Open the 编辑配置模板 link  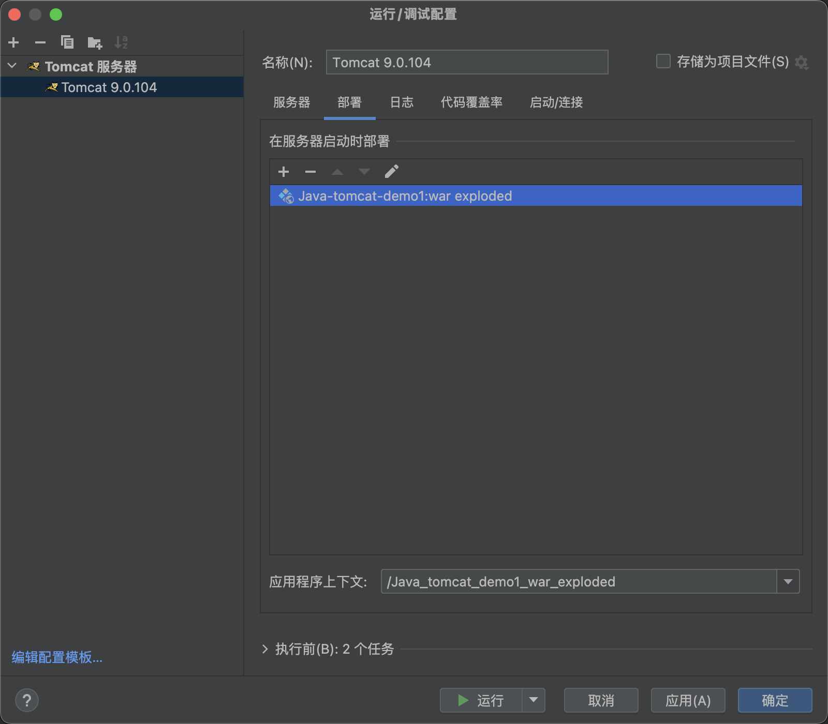click(x=57, y=657)
